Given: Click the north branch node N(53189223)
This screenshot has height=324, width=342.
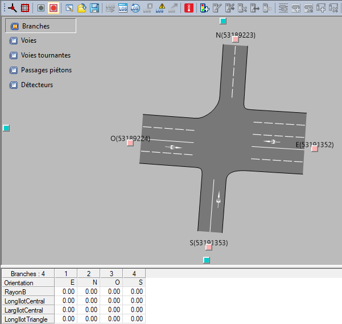Looking at the screenshot, I should coord(235,39).
